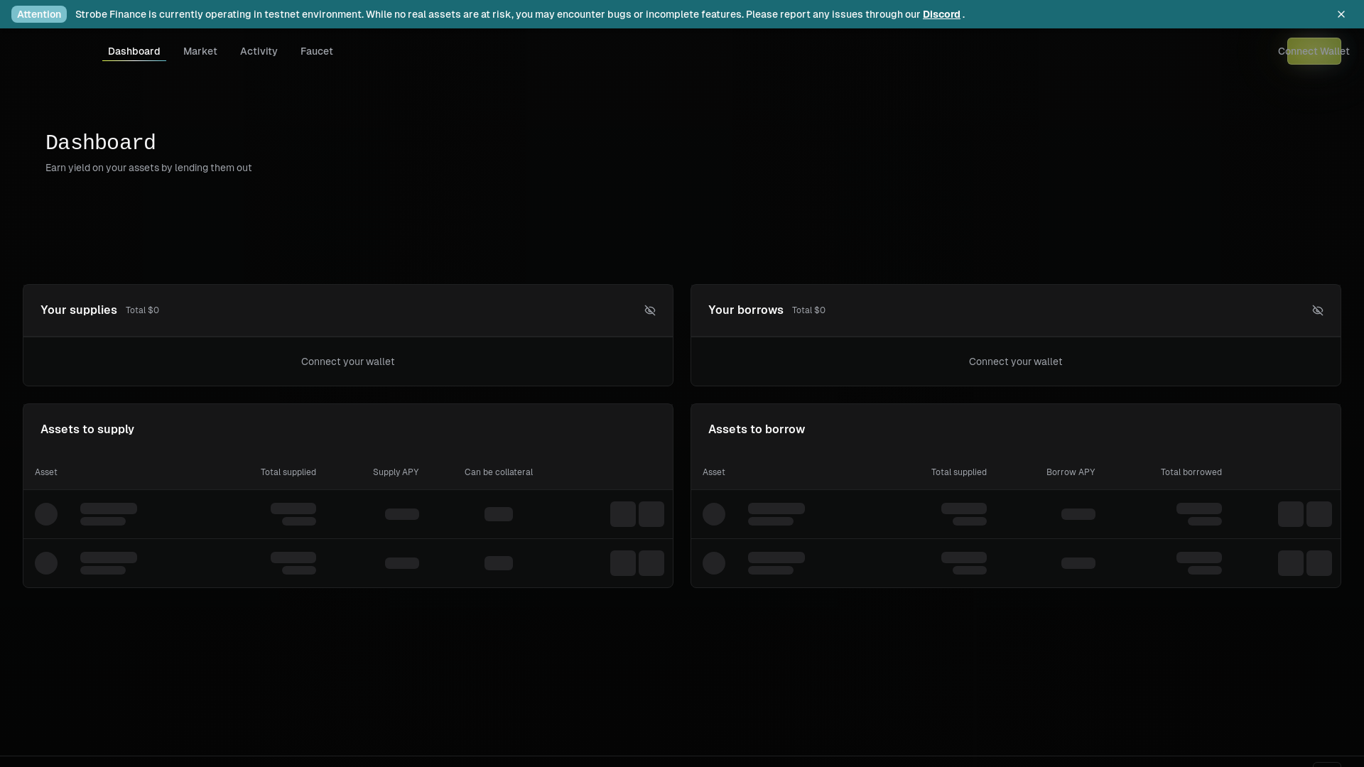Go to the Activity tab
This screenshot has height=767, width=1364.
coord(259,51)
